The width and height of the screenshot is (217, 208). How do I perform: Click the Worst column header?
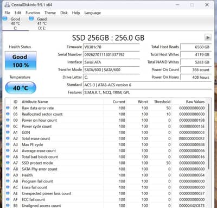[x=138, y=102]
